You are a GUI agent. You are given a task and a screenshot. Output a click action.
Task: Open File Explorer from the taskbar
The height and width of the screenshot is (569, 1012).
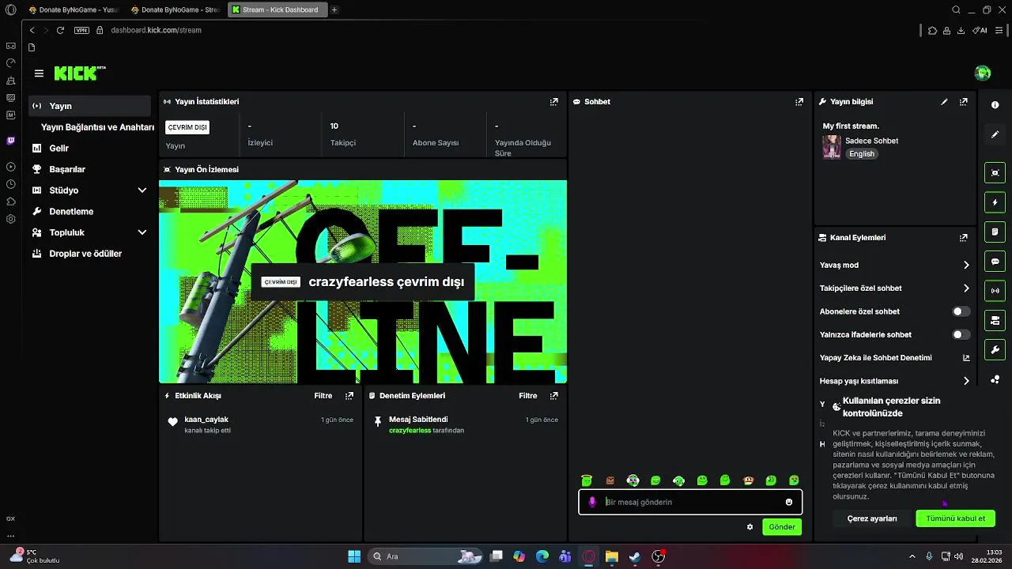612,556
